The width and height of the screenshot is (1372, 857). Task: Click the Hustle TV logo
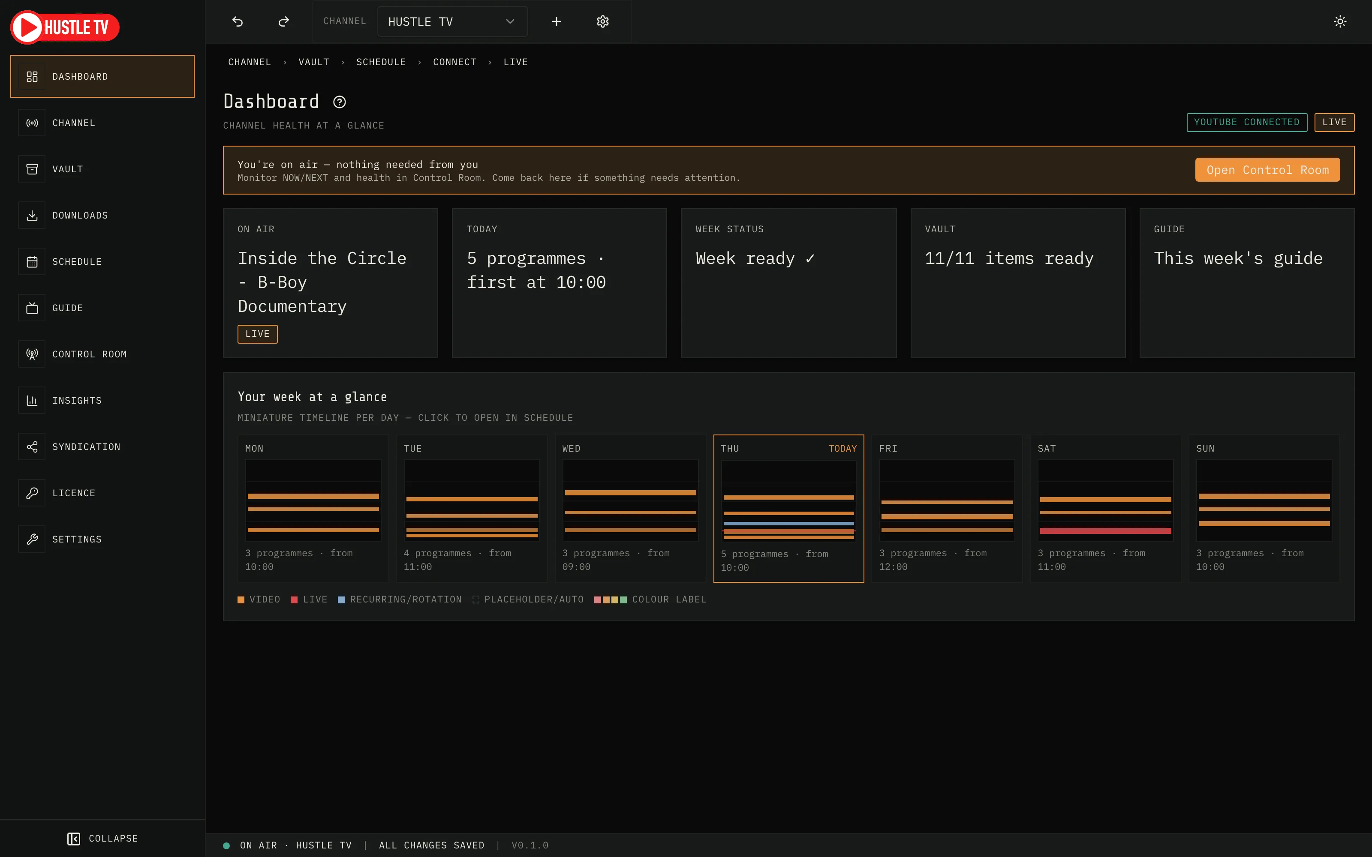(65, 27)
